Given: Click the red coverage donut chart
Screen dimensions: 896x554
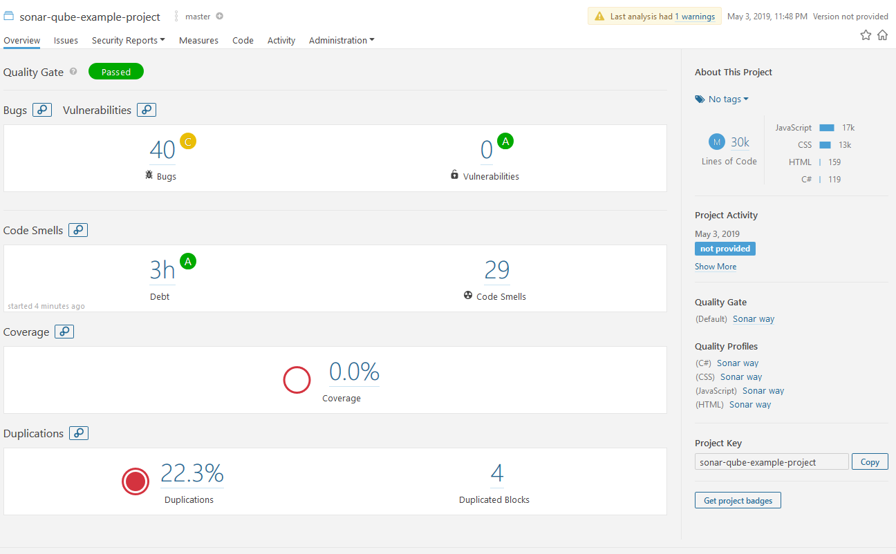Looking at the screenshot, I should coord(297,380).
